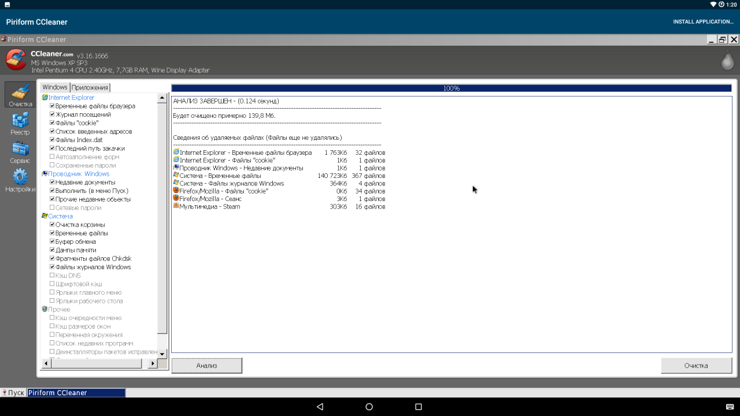Click icon of Internet Explorer - Файлы "cookie" result

(176, 160)
